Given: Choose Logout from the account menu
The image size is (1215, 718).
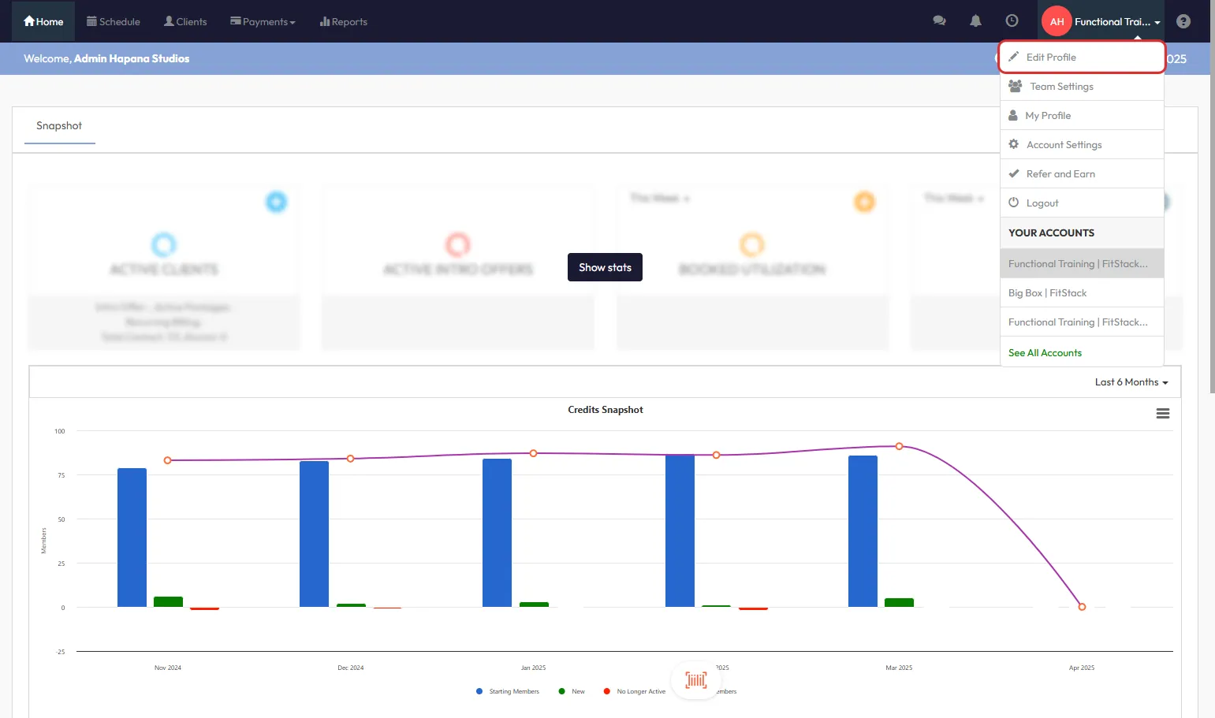Looking at the screenshot, I should pos(1042,203).
